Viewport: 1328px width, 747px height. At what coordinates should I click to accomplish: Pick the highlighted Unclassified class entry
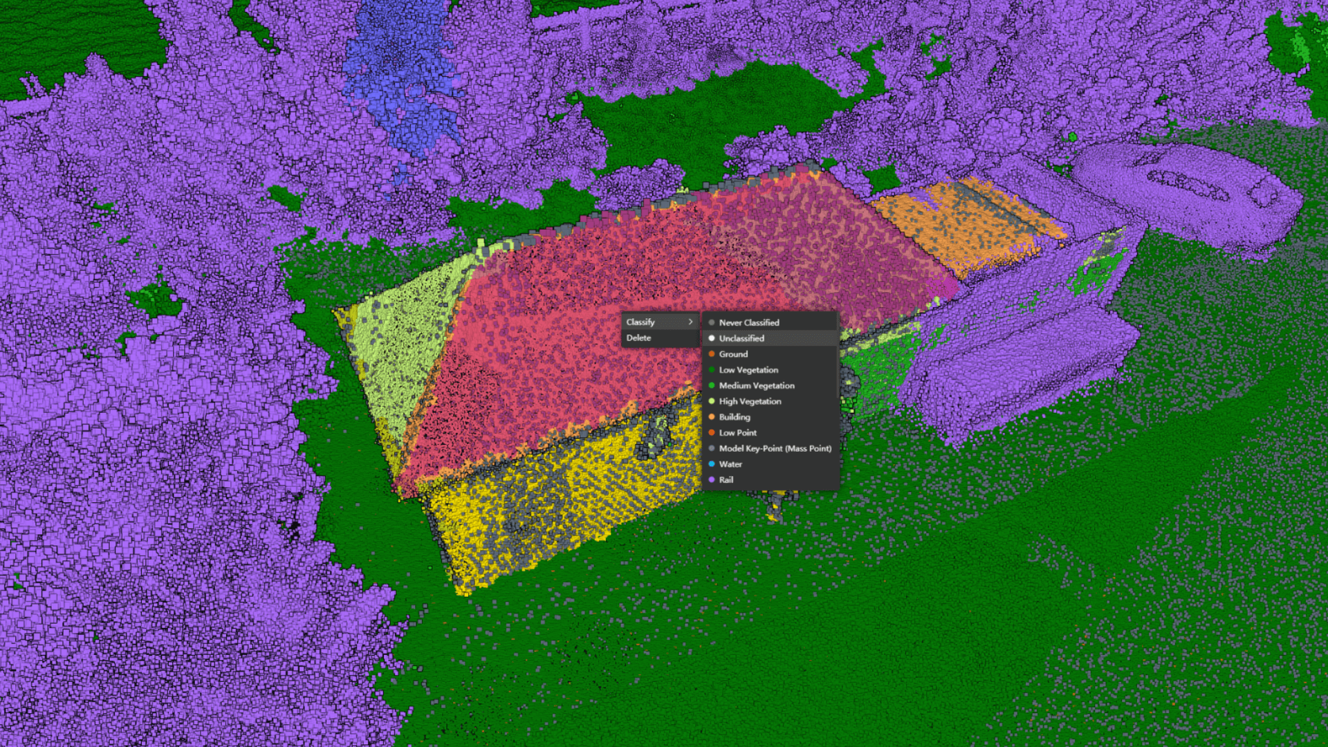click(x=741, y=338)
